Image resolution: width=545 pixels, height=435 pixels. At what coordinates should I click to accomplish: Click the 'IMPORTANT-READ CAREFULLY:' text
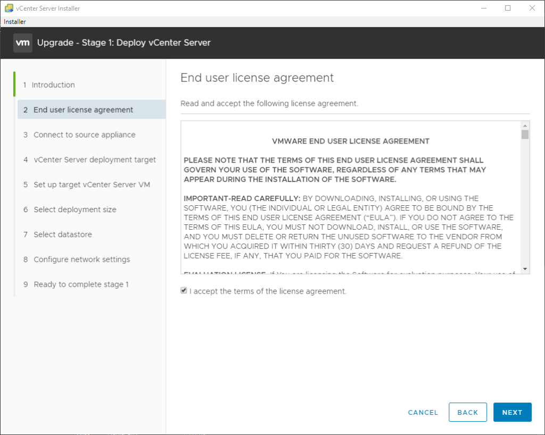coord(242,198)
